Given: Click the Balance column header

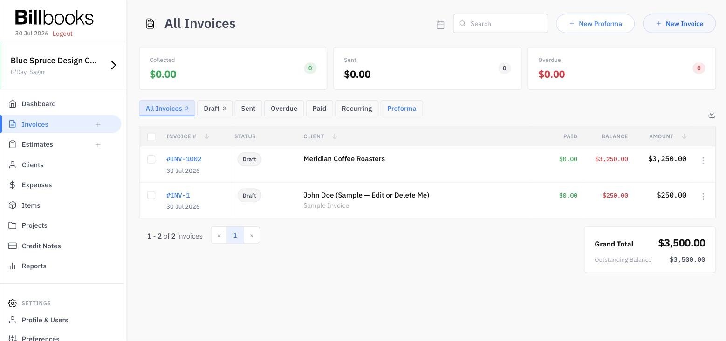Looking at the screenshot, I should click(x=615, y=136).
